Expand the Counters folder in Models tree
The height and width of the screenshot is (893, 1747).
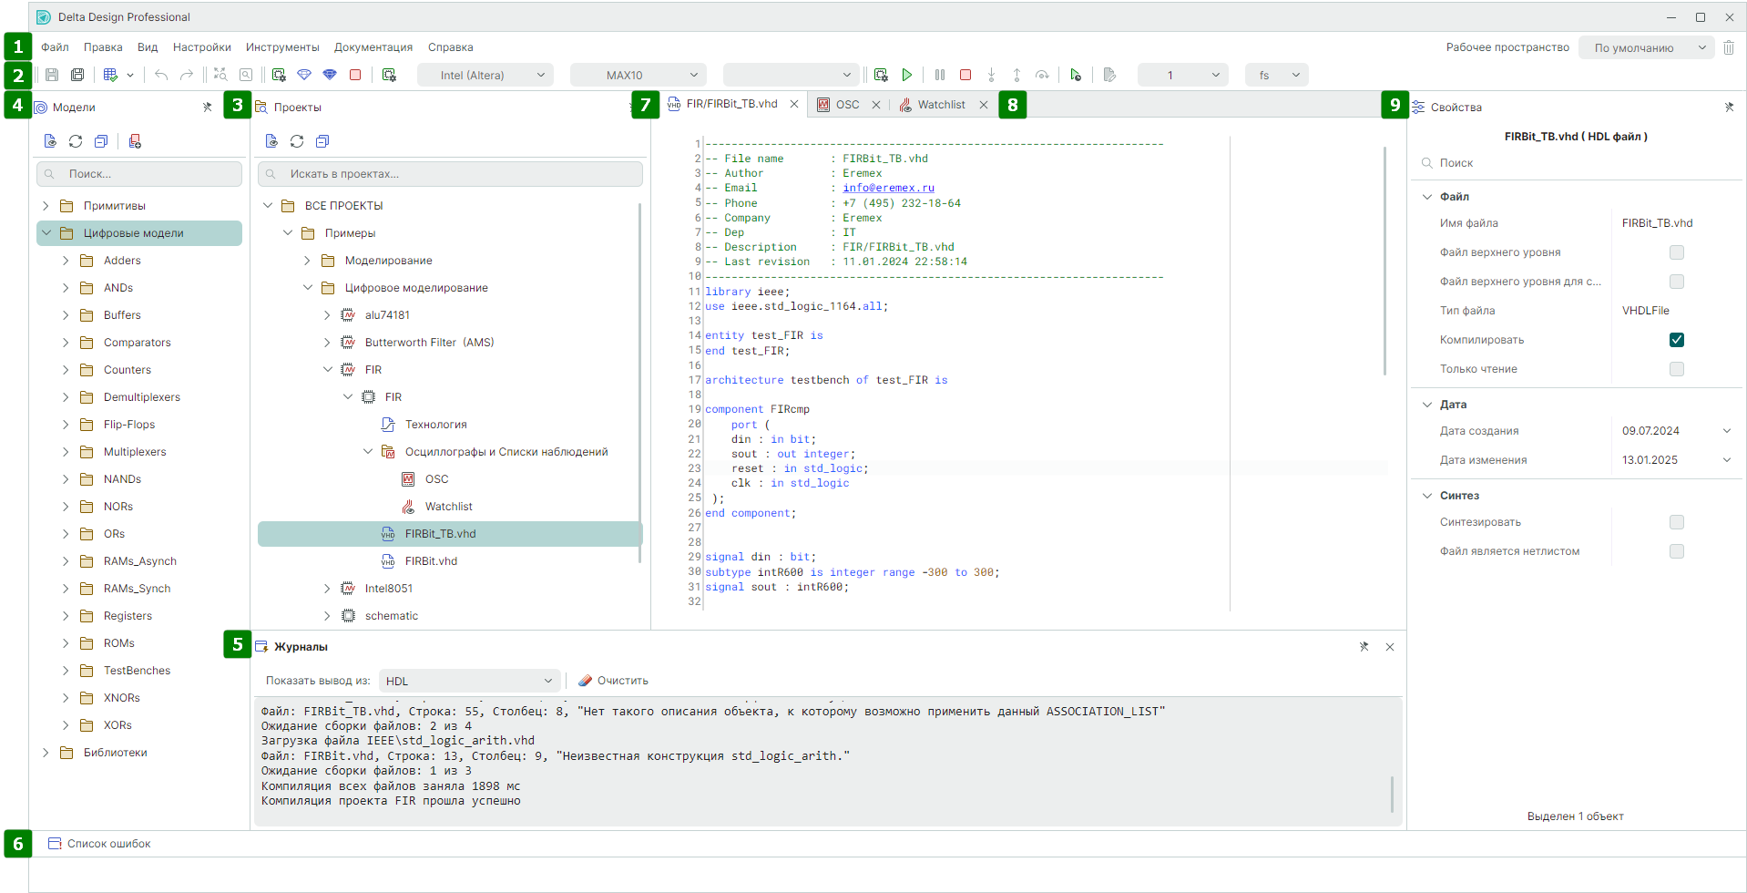point(66,370)
